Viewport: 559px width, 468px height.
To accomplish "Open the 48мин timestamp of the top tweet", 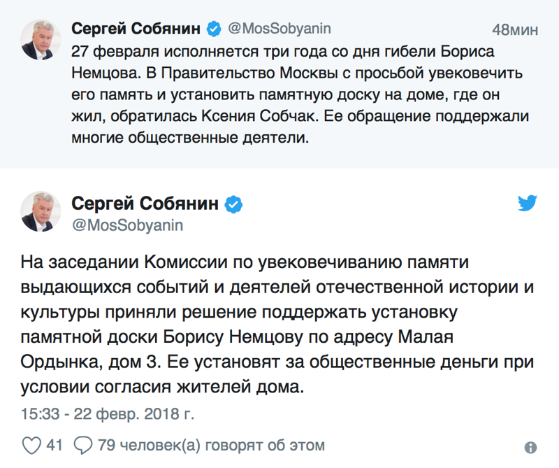I will [x=515, y=30].
